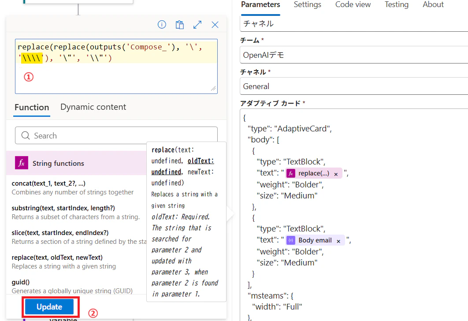Image resolution: width=468 pixels, height=321 pixels.
Task: Open the チャネル dropdown showing General
Action: 354,86
